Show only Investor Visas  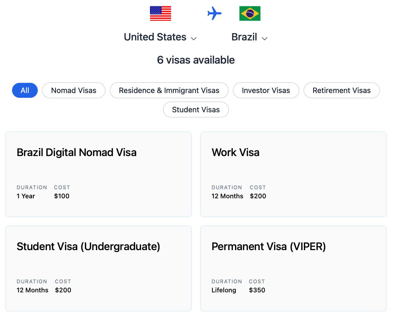point(266,90)
